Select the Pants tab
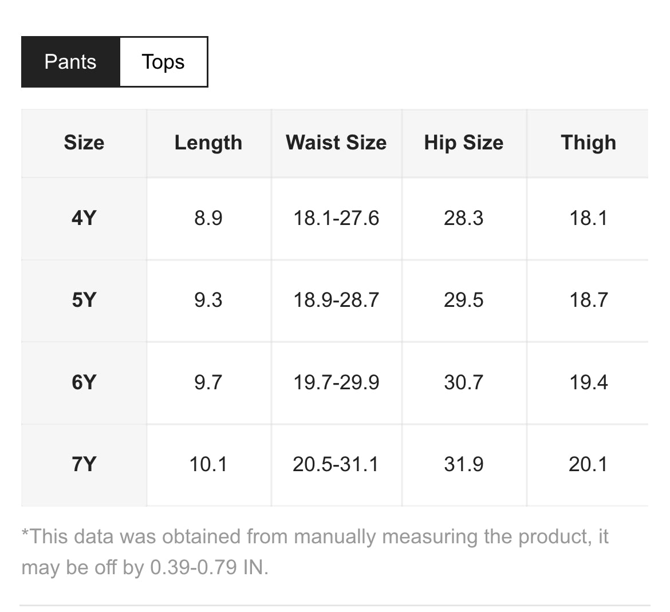Viewport: 670px width, 612px height. pyautogui.click(x=70, y=62)
